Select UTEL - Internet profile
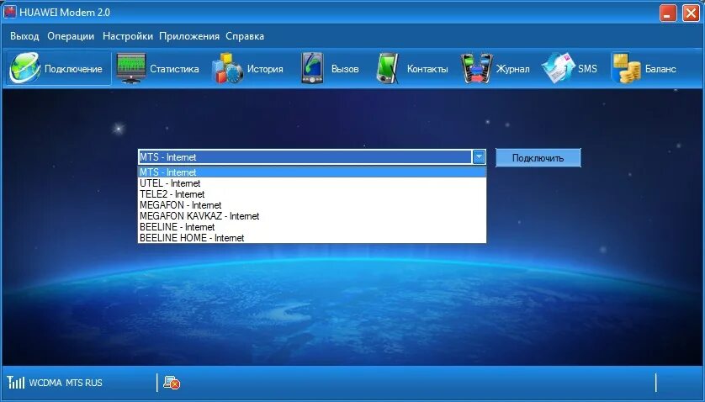This screenshot has width=705, height=402. (312, 183)
